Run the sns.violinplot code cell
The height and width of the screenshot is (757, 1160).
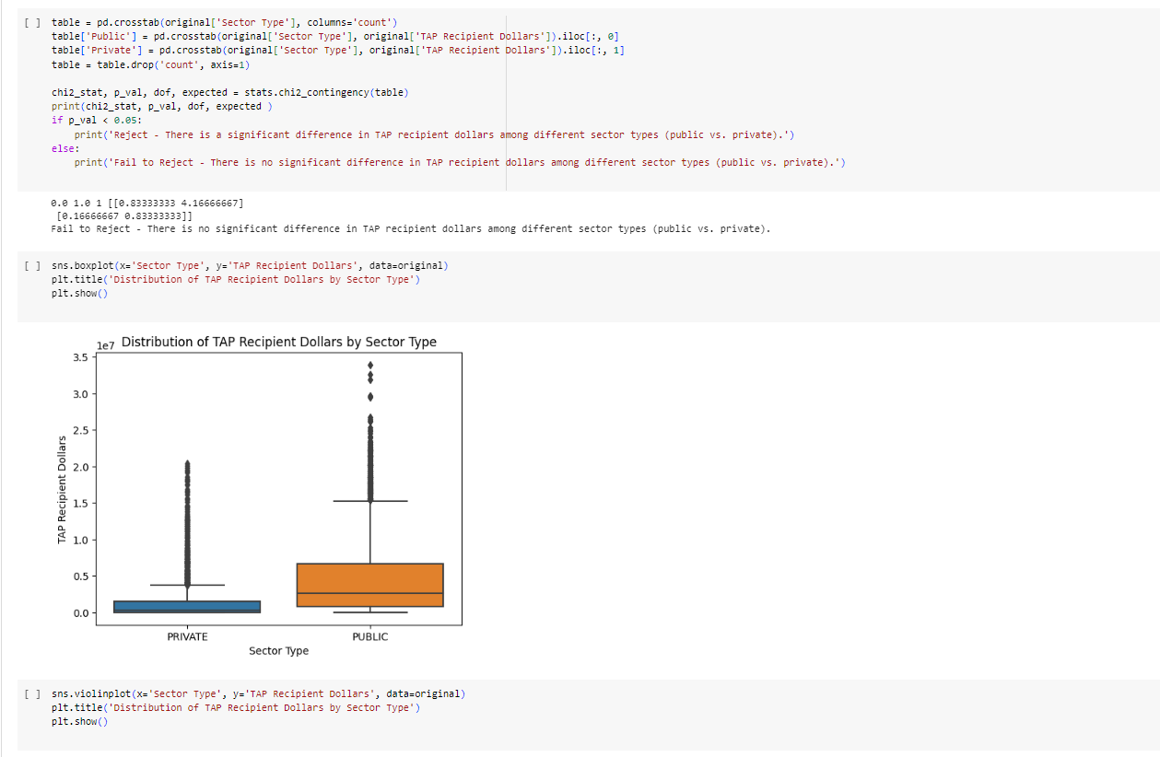click(32, 693)
